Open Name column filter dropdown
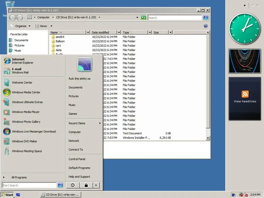Viewport: 264px width, 198px height. pyautogui.click(x=88, y=32)
